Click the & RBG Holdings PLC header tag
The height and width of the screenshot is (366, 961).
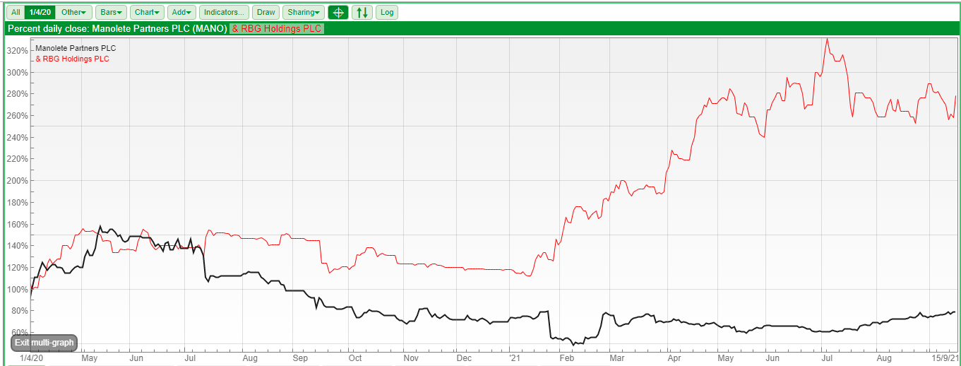[x=277, y=28]
